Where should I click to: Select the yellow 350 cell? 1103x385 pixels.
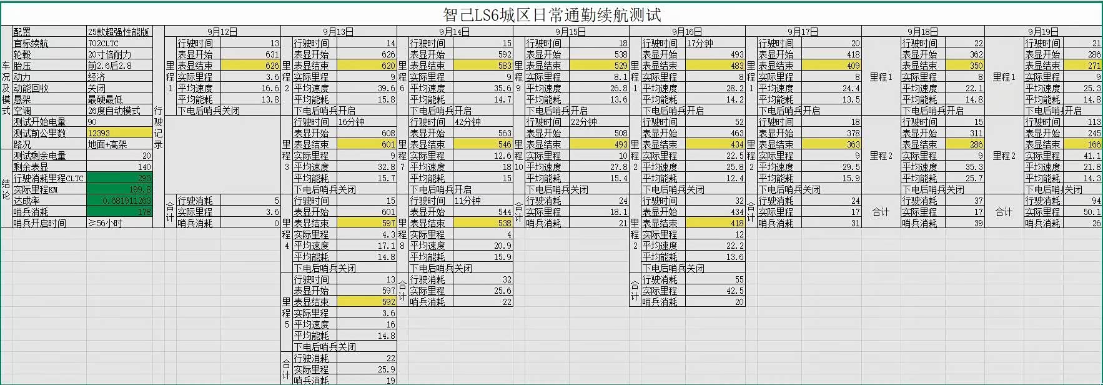click(964, 66)
